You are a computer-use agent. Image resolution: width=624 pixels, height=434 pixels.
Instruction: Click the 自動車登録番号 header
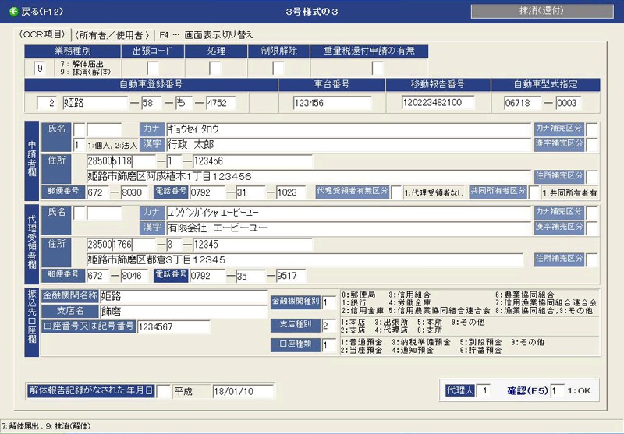151,85
